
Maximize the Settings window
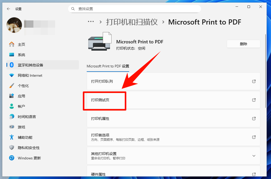(249, 7)
